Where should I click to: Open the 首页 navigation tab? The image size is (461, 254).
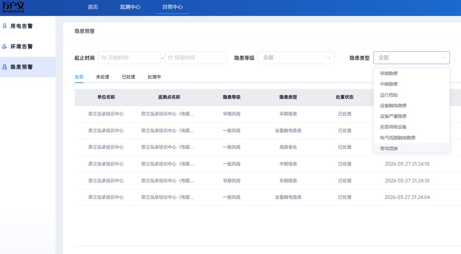coord(93,7)
